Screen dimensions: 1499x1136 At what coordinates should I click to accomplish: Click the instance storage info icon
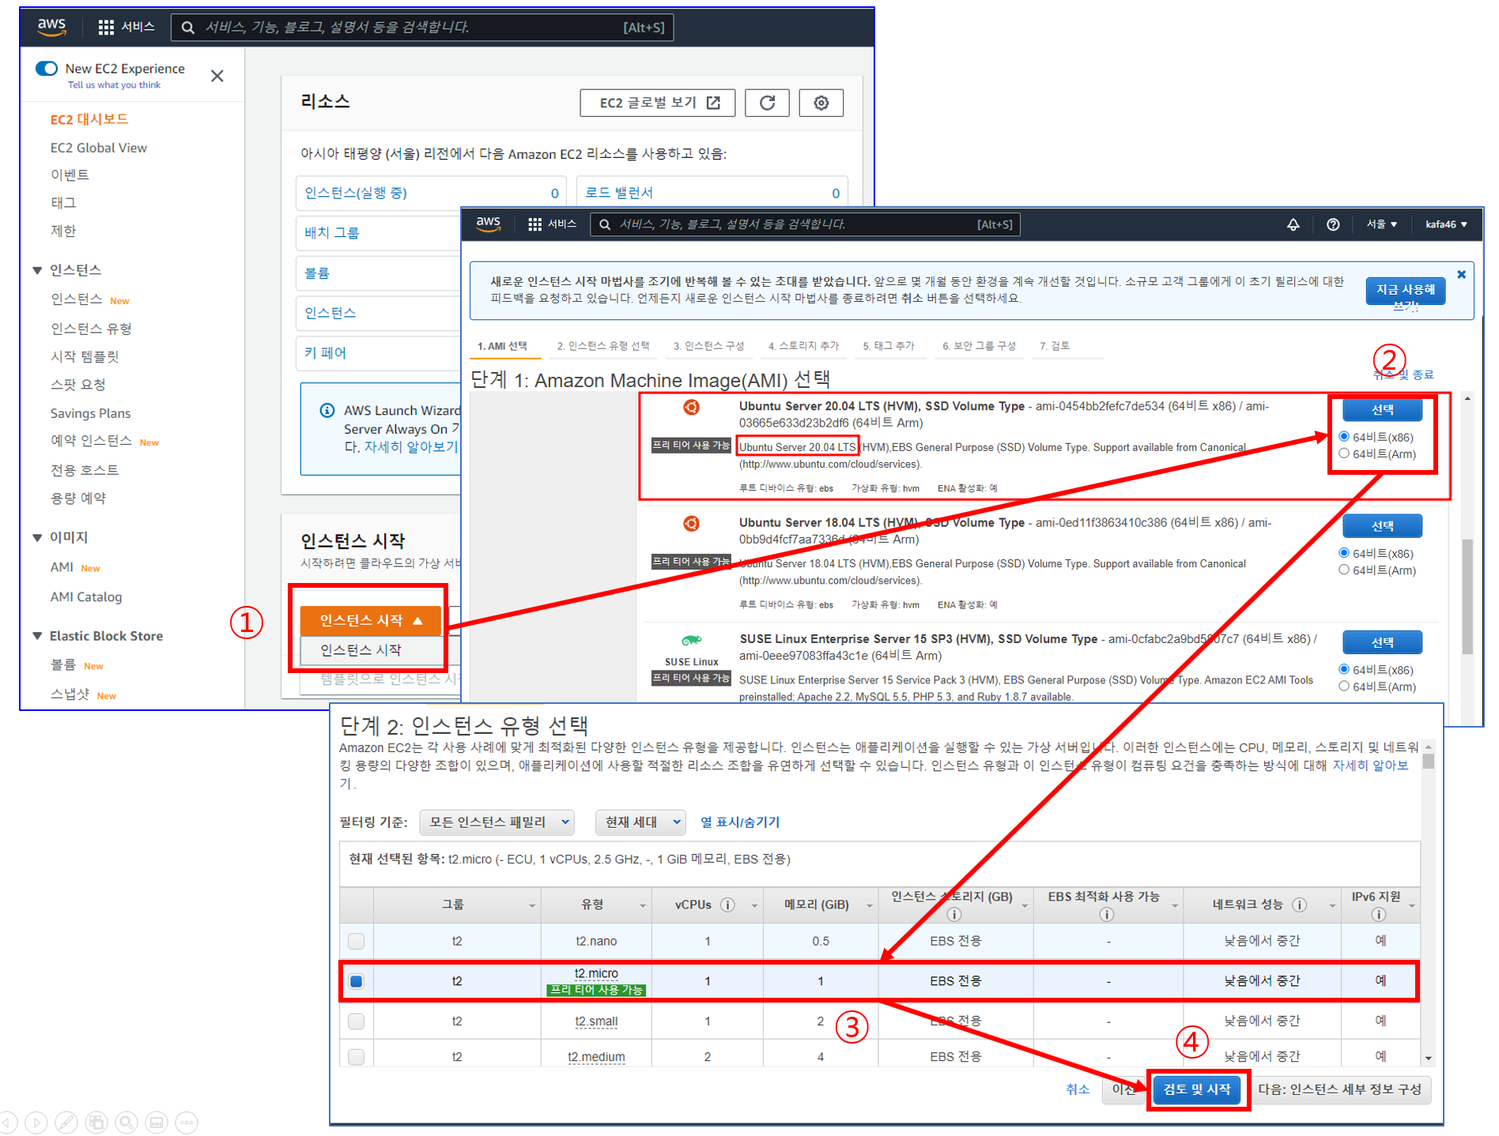[954, 914]
